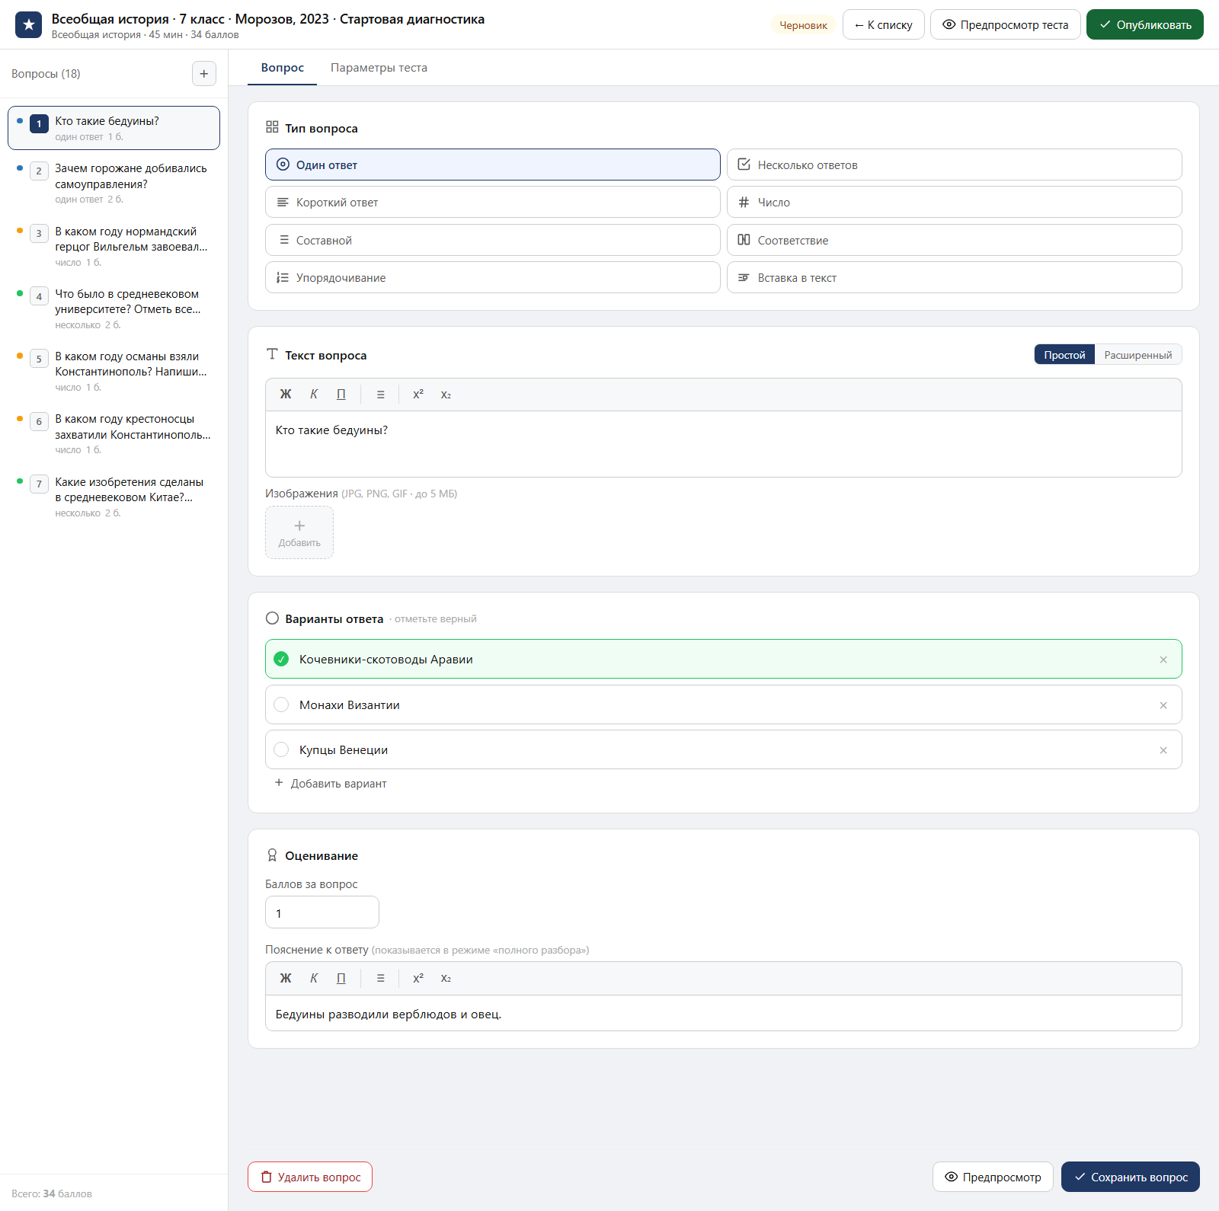
Task: Publish the test with 'Опубликовать'
Action: [x=1144, y=24]
